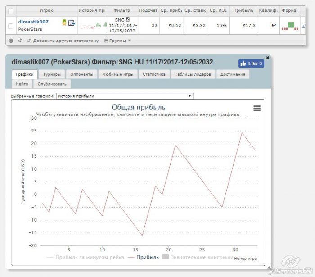
Task: Click the $17.3 profit value
Action: pos(249,26)
